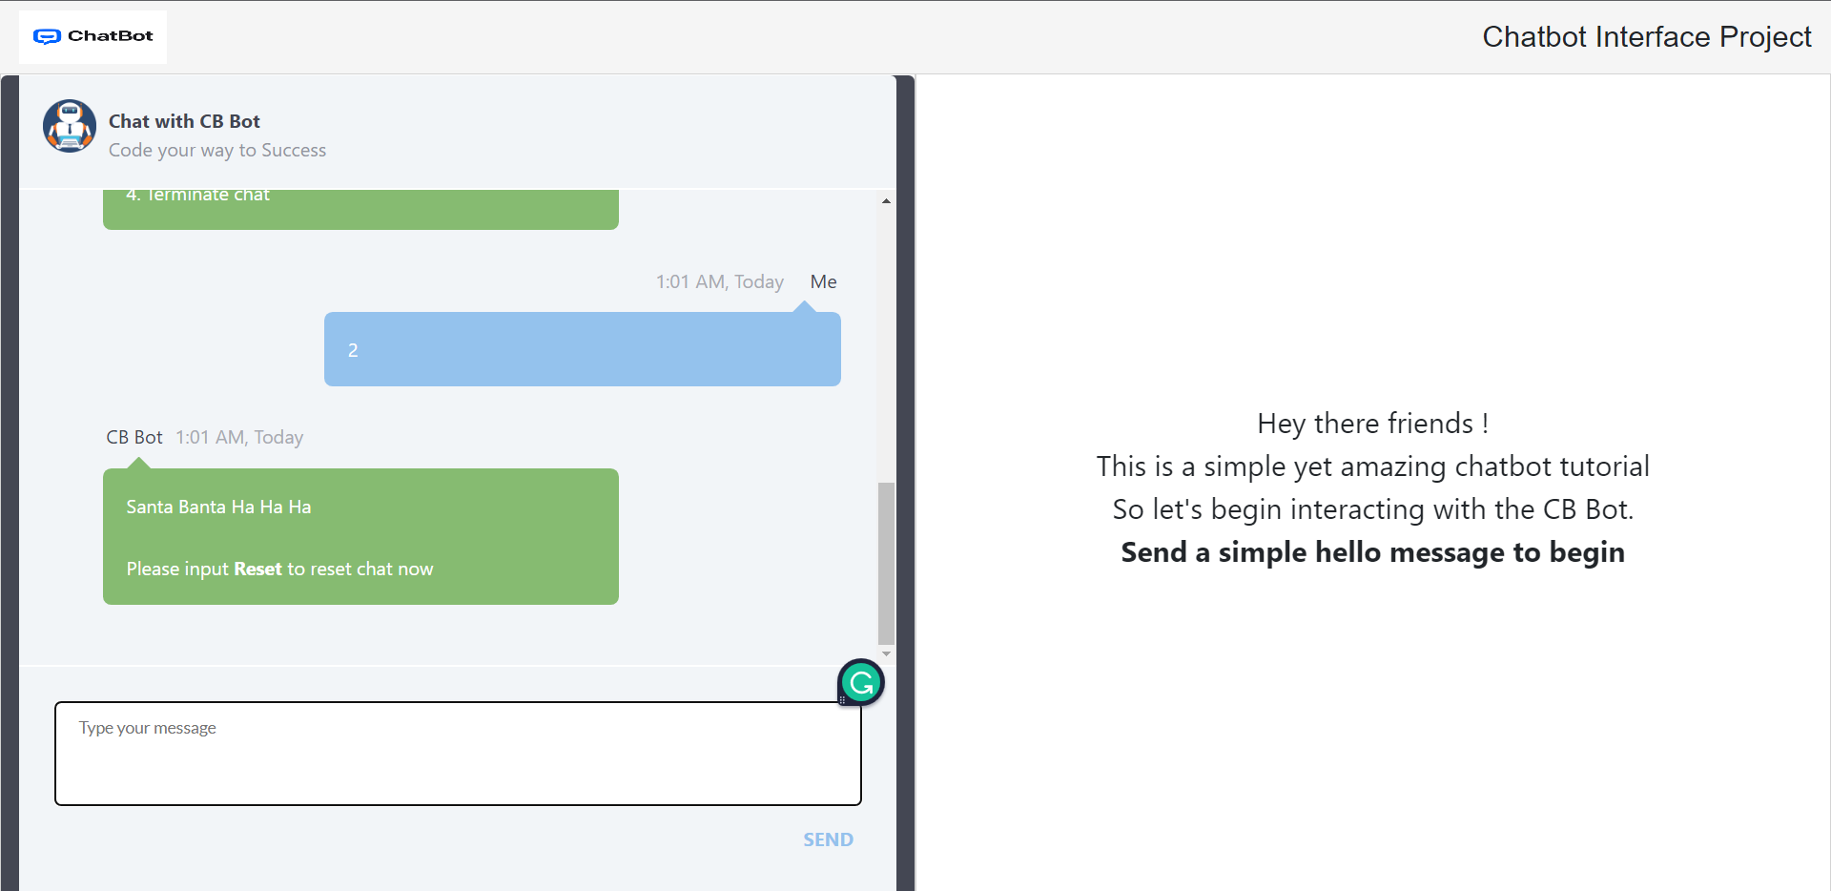Select the Chat with CB Bot title

tap(183, 120)
